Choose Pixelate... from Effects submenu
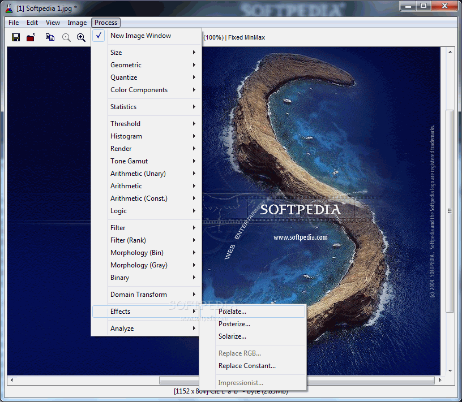The height and width of the screenshot is (402, 462). tap(253, 312)
